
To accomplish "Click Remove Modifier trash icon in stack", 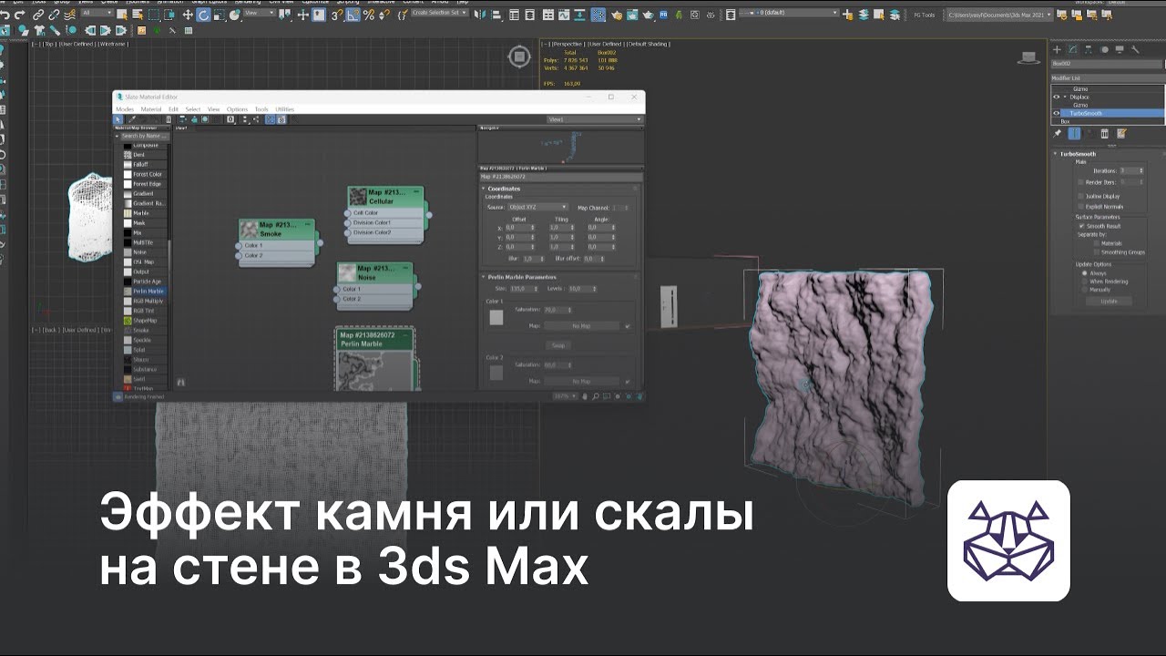I will pyautogui.click(x=1105, y=134).
